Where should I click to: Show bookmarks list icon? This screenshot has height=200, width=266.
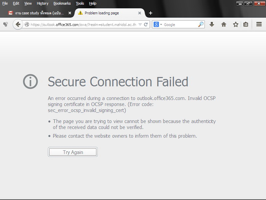click(246, 24)
